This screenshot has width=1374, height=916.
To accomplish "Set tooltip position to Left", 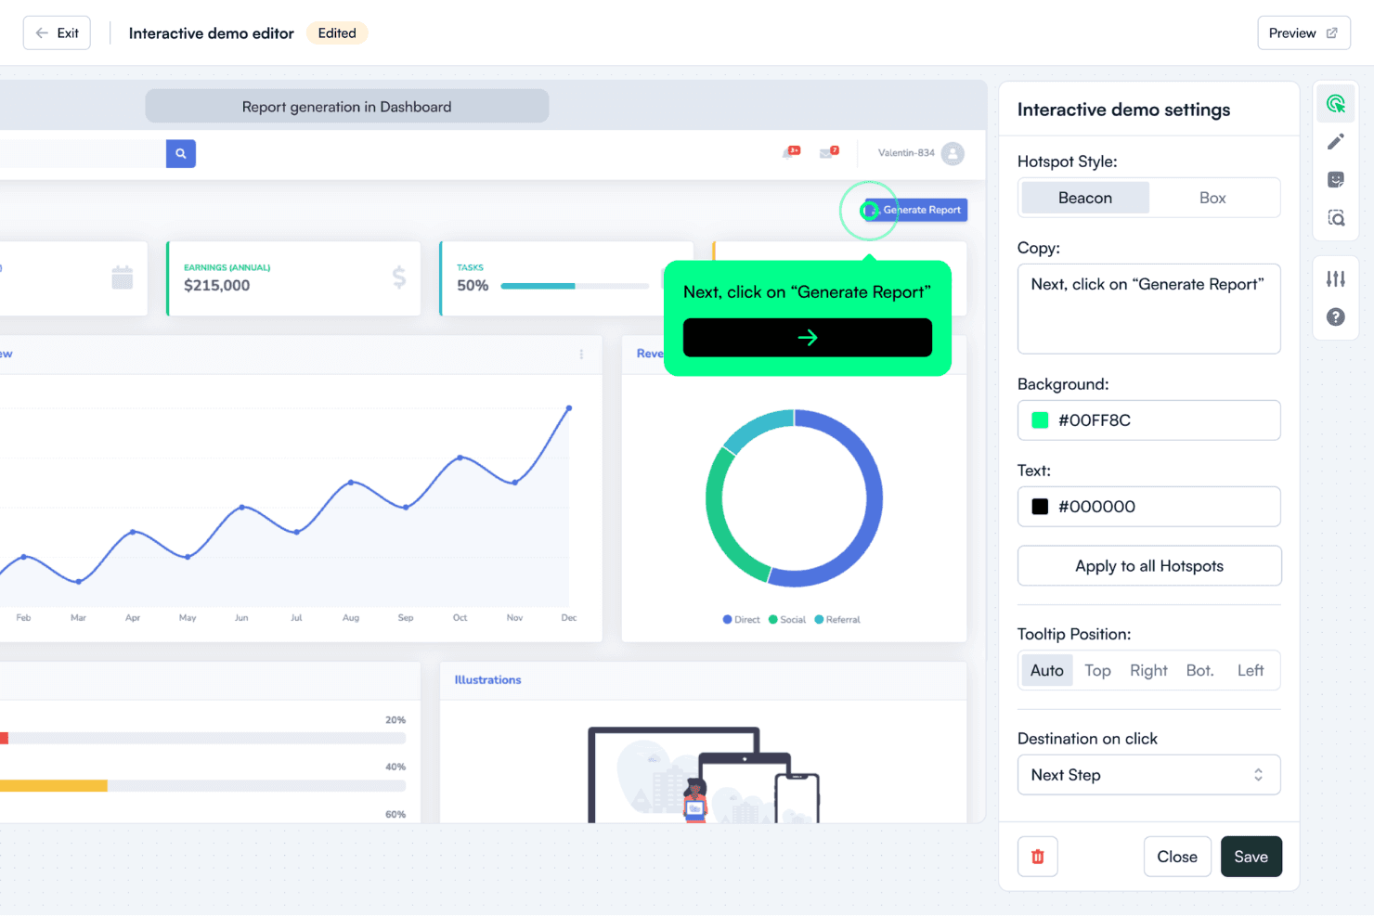I will click(1251, 670).
